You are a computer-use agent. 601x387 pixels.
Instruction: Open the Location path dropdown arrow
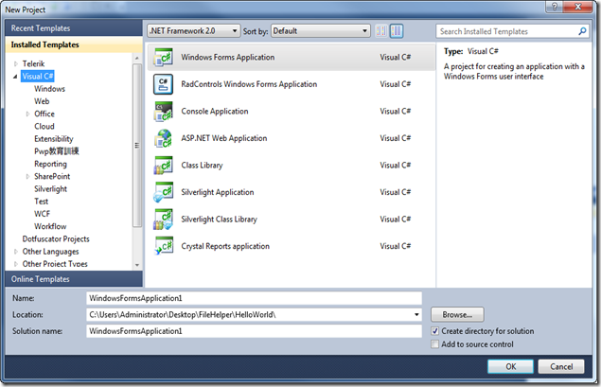click(x=416, y=315)
